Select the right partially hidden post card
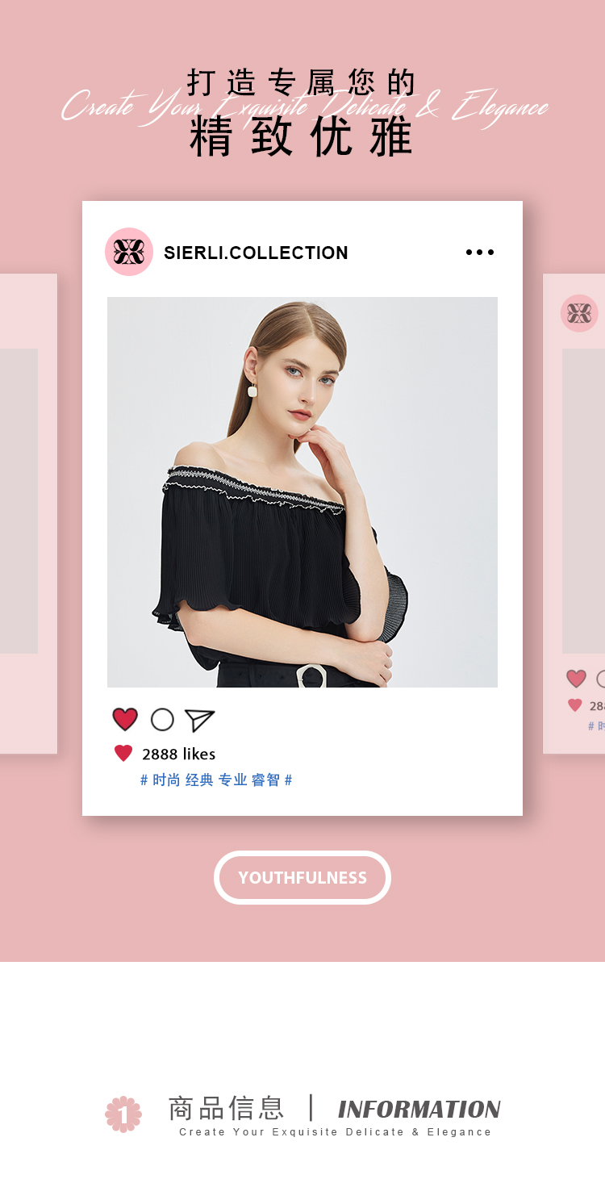Screen dimensions: 605x1179 point(574,514)
